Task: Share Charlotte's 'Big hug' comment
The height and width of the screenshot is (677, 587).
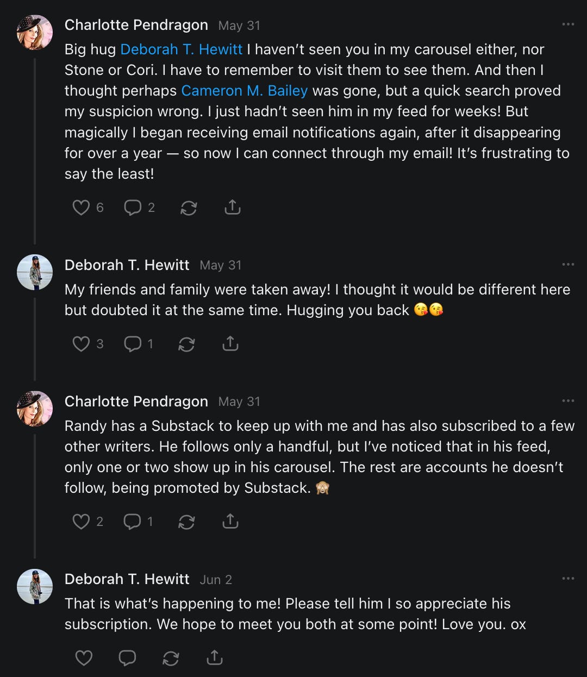Action: (x=232, y=208)
